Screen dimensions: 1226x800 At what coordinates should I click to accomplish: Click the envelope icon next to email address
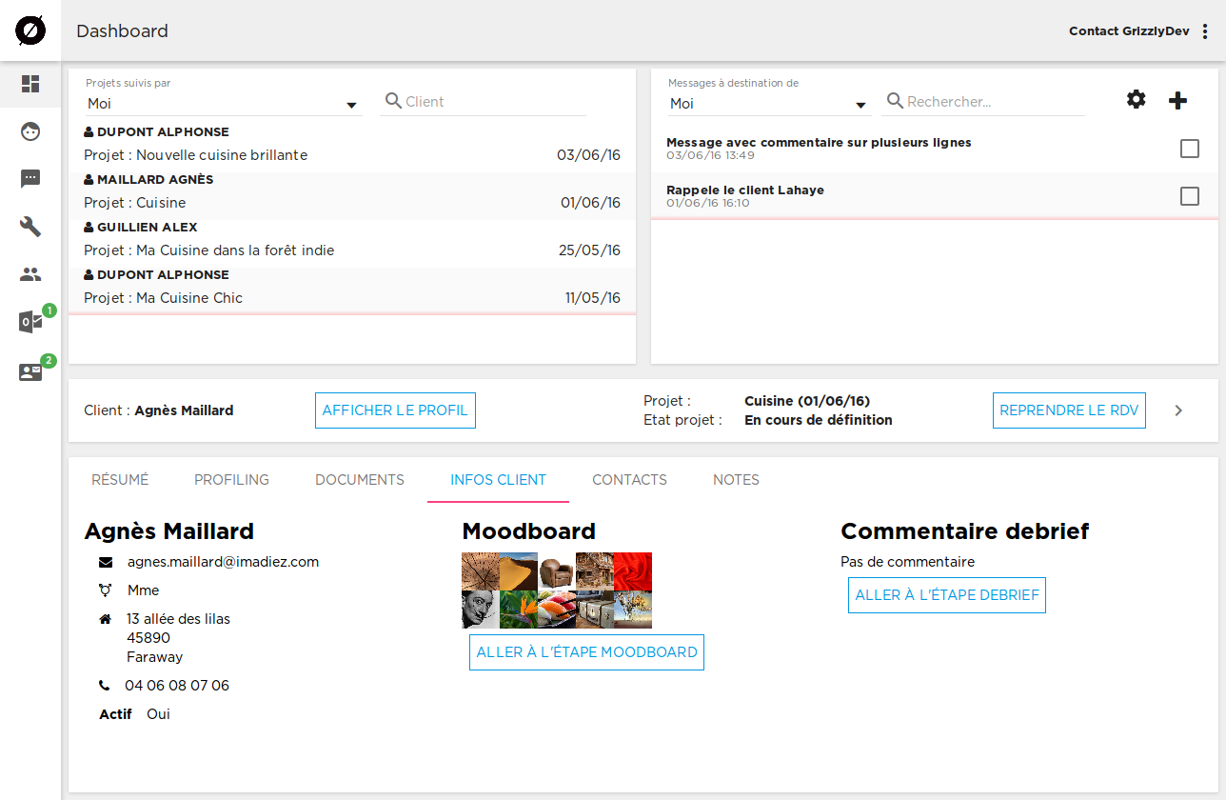point(106,562)
